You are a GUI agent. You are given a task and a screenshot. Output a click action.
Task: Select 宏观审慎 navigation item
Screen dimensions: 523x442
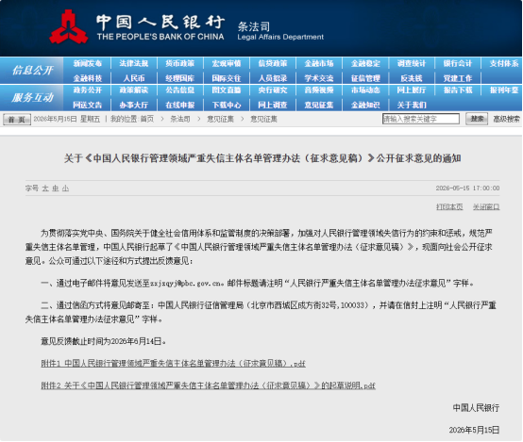[x=227, y=63]
